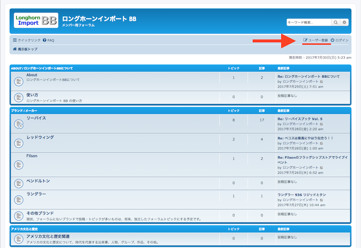The width and height of the screenshot is (361, 248).
Task: Open advanced search gear icon
Action: [x=344, y=23]
